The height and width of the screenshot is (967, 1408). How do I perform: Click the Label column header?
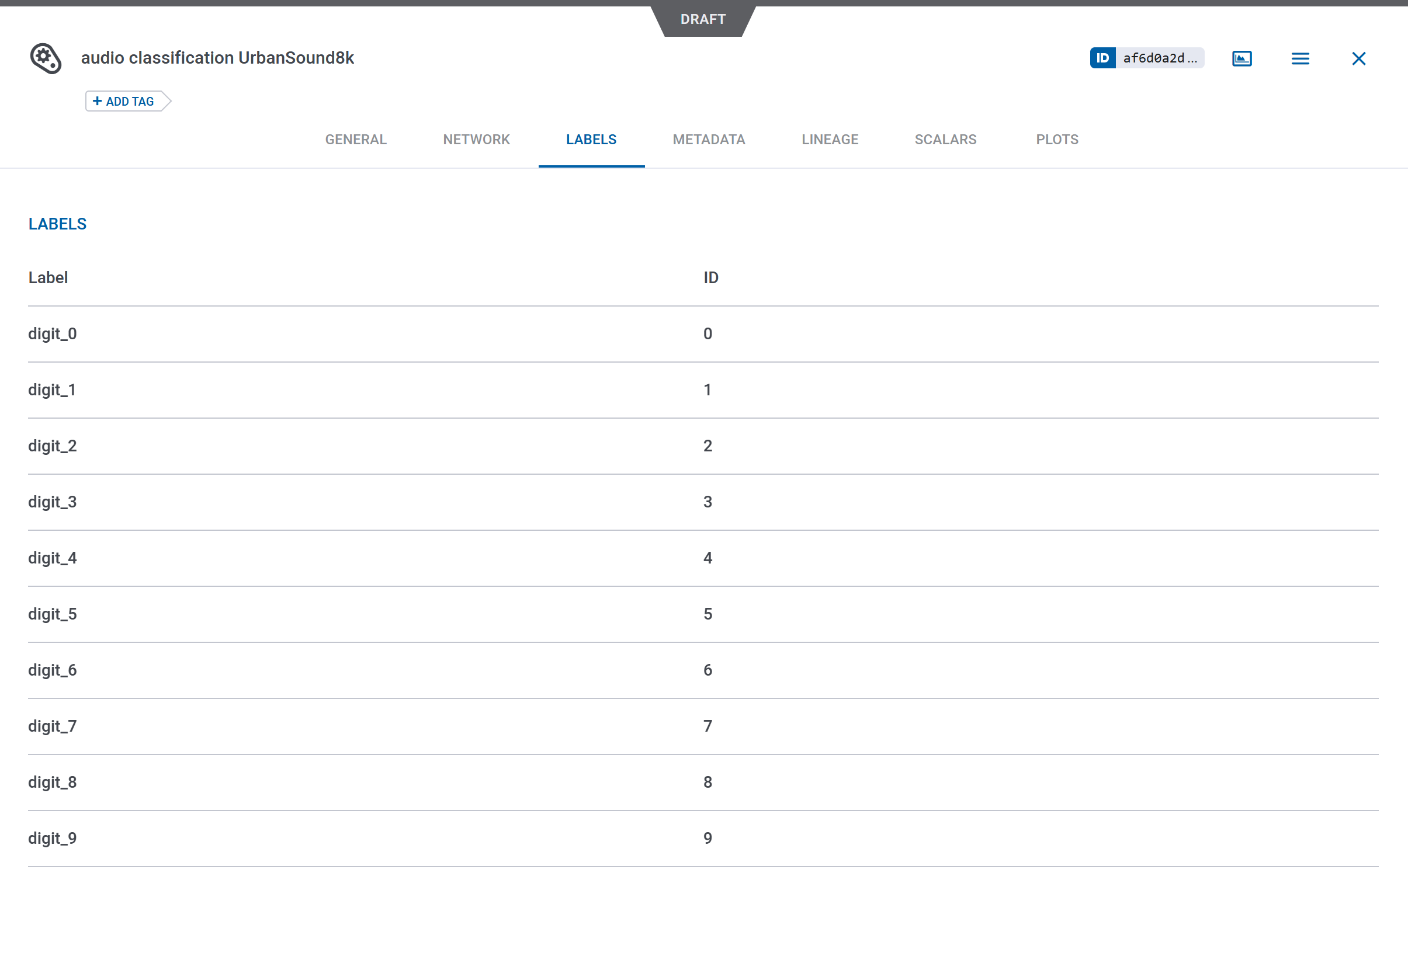click(x=47, y=277)
